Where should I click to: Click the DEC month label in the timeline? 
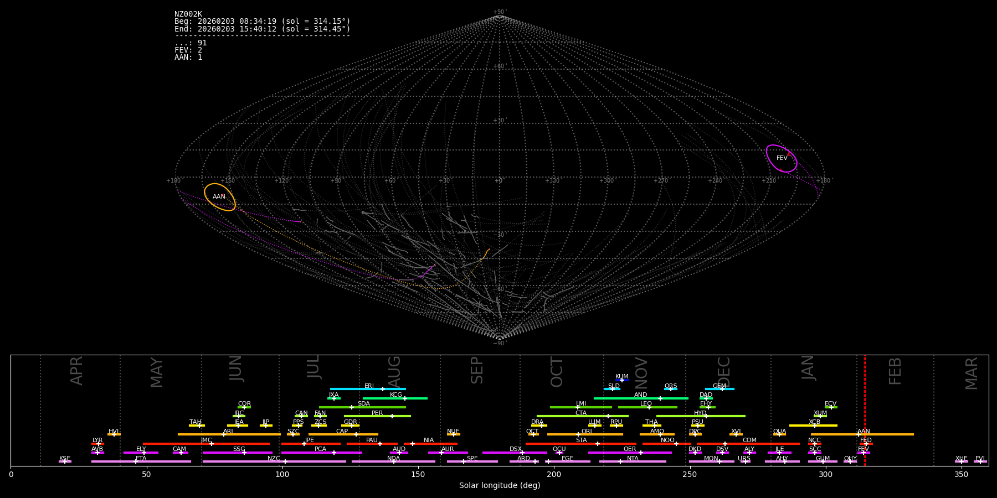[724, 372]
